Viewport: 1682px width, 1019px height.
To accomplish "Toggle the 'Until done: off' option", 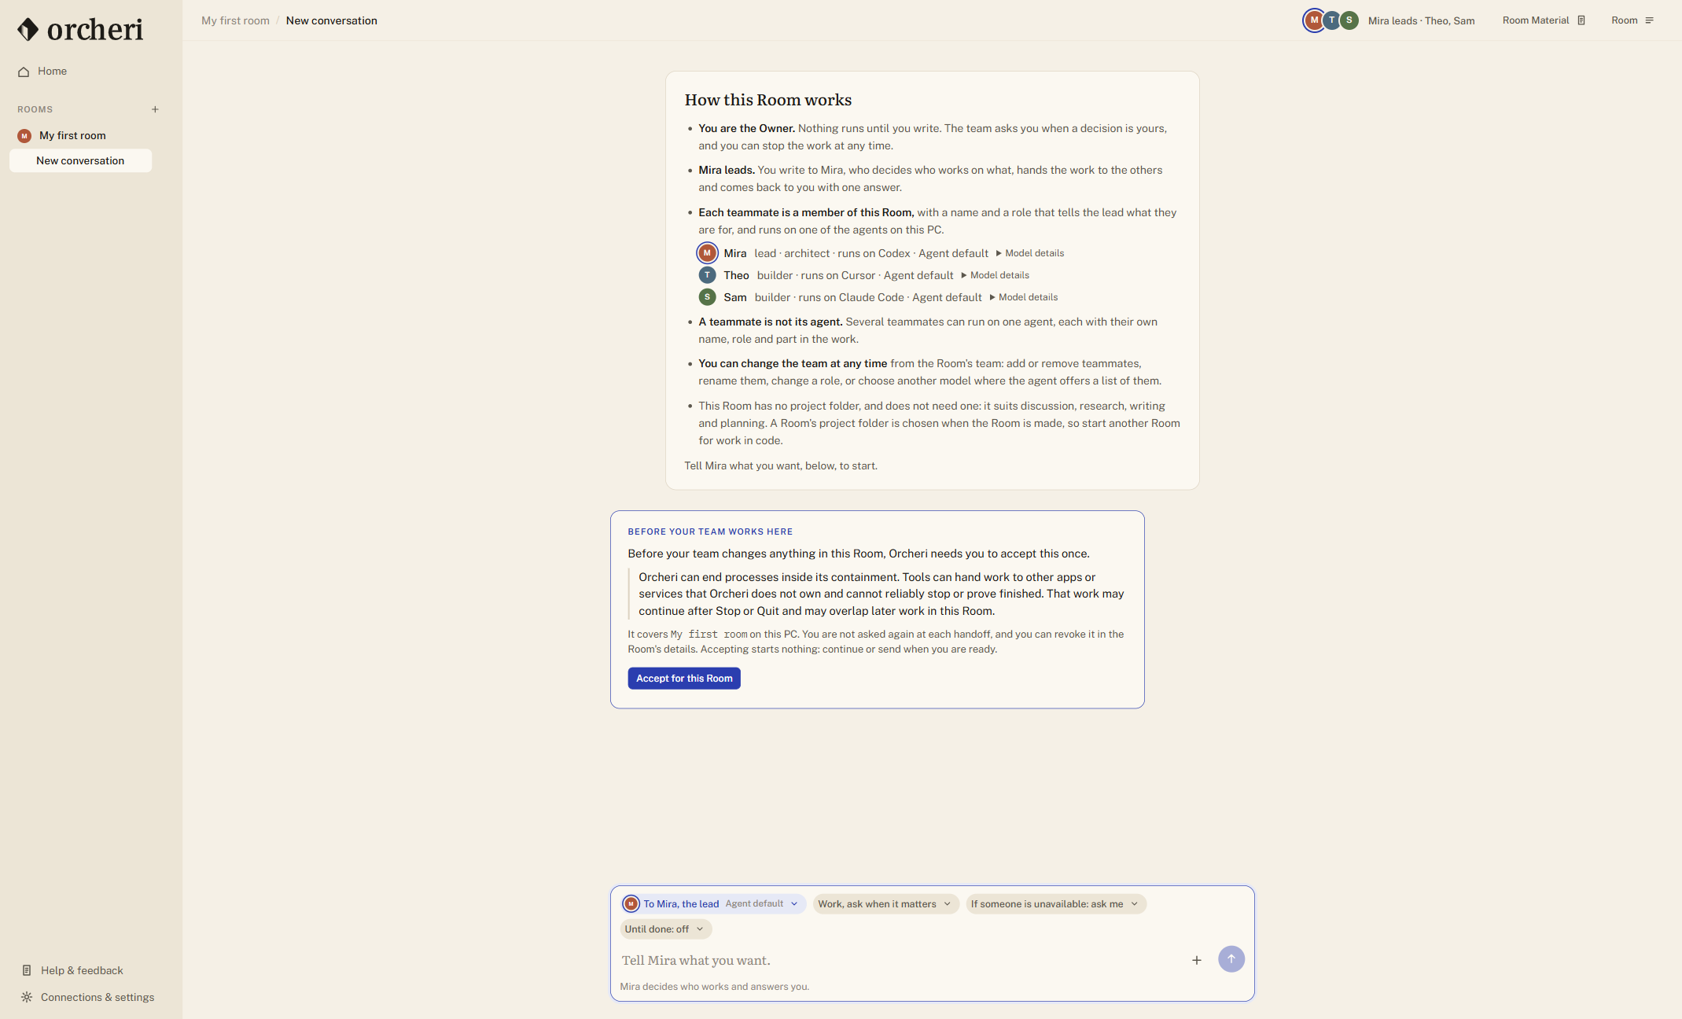I will 665,929.
